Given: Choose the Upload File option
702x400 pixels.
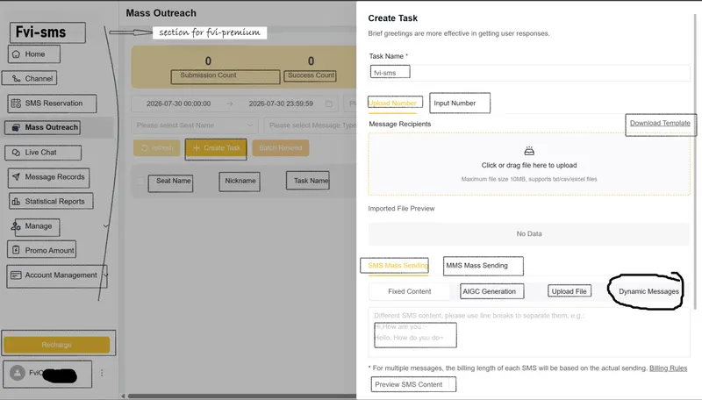Looking at the screenshot, I should tap(569, 291).
